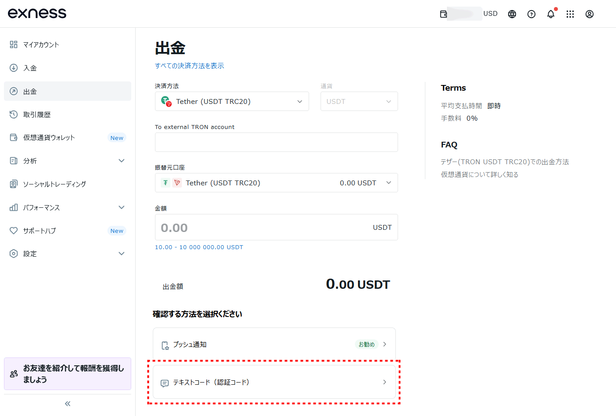Click the text code message icon
Image resolution: width=616 pixels, height=416 pixels.
165,383
